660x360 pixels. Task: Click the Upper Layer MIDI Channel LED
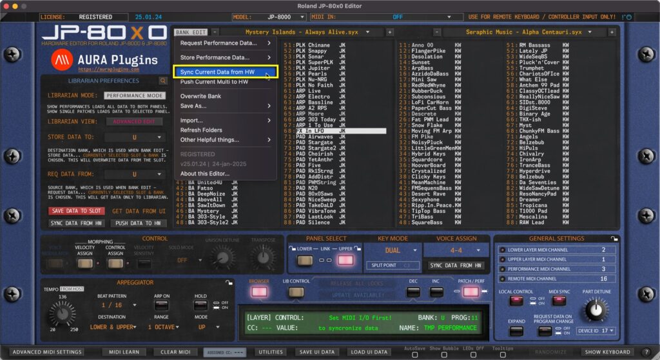click(x=503, y=259)
